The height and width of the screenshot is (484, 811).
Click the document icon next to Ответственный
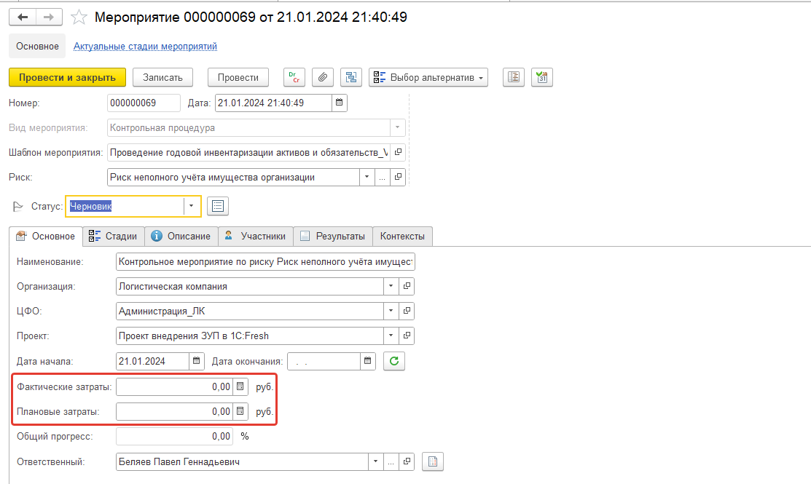click(433, 461)
